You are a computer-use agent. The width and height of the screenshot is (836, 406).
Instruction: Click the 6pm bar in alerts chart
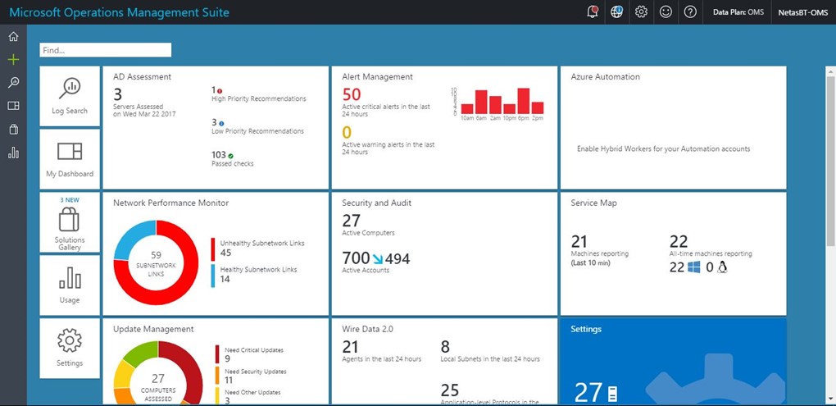(524, 102)
